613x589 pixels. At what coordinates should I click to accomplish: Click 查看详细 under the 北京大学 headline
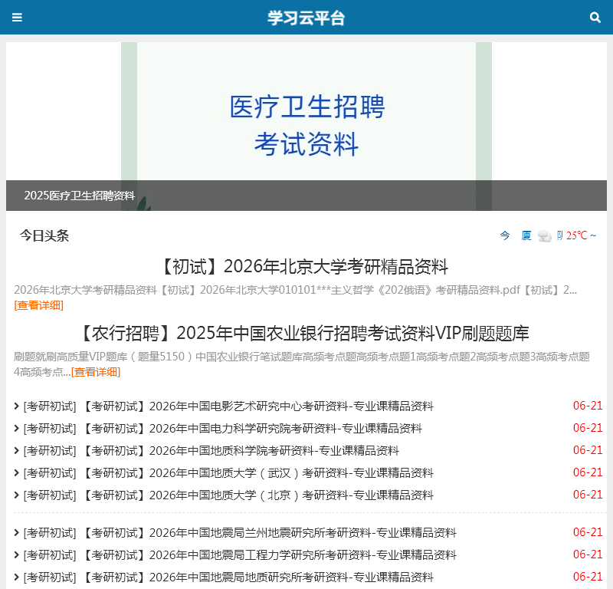point(38,304)
